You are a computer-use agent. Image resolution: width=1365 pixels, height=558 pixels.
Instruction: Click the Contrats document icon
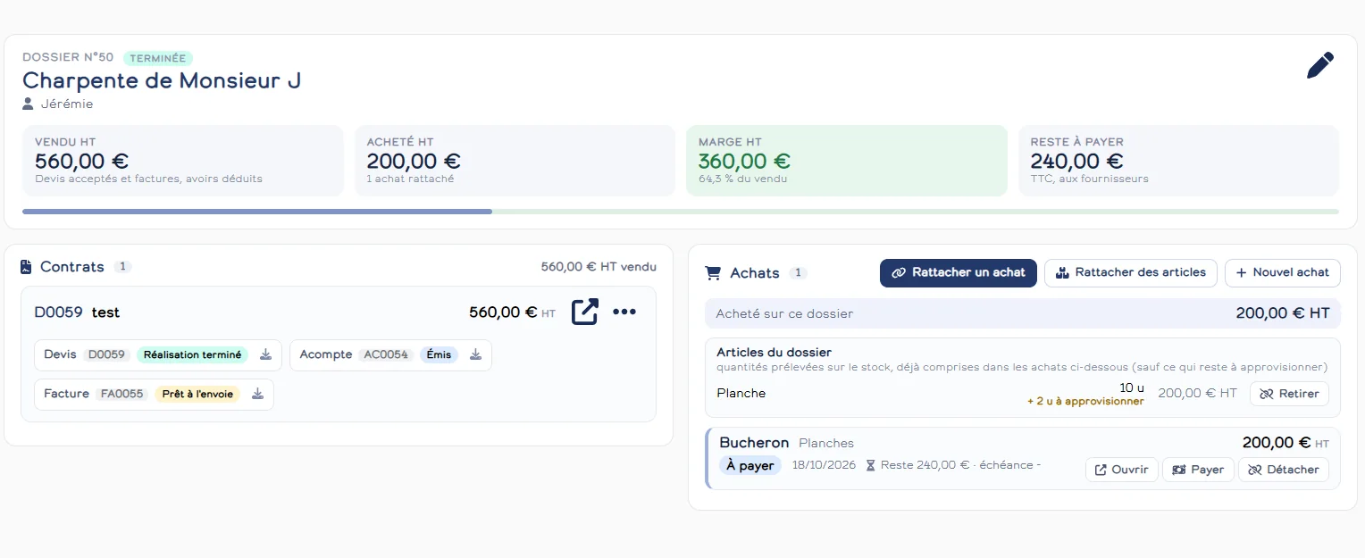(26, 267)
